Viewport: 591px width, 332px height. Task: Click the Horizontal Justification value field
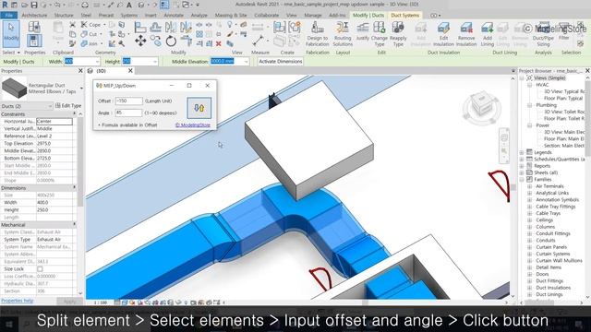(54, 122)
